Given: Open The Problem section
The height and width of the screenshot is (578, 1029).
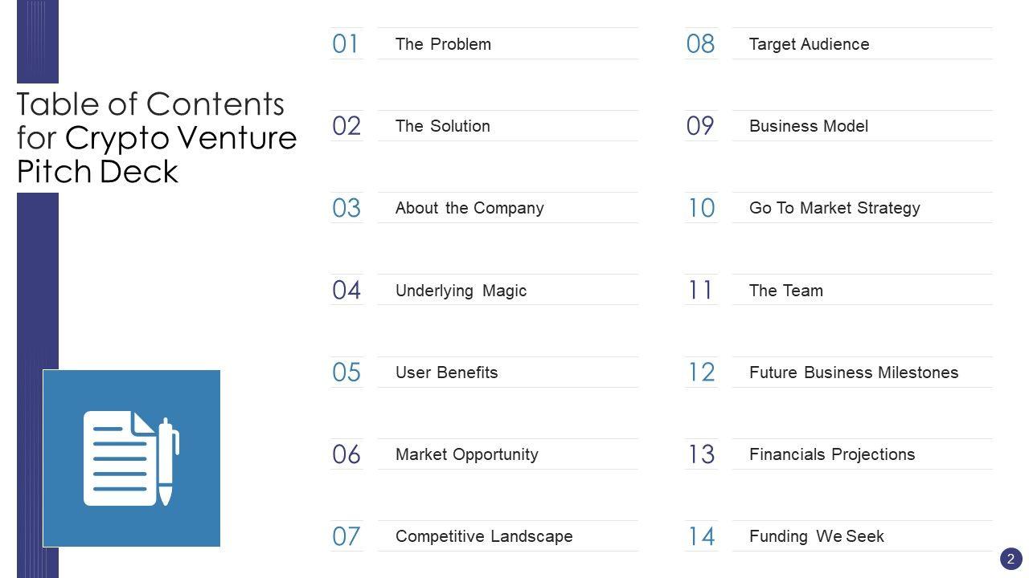Looking at the screenshot, I should pyautogui.click(x=443, y=44).
